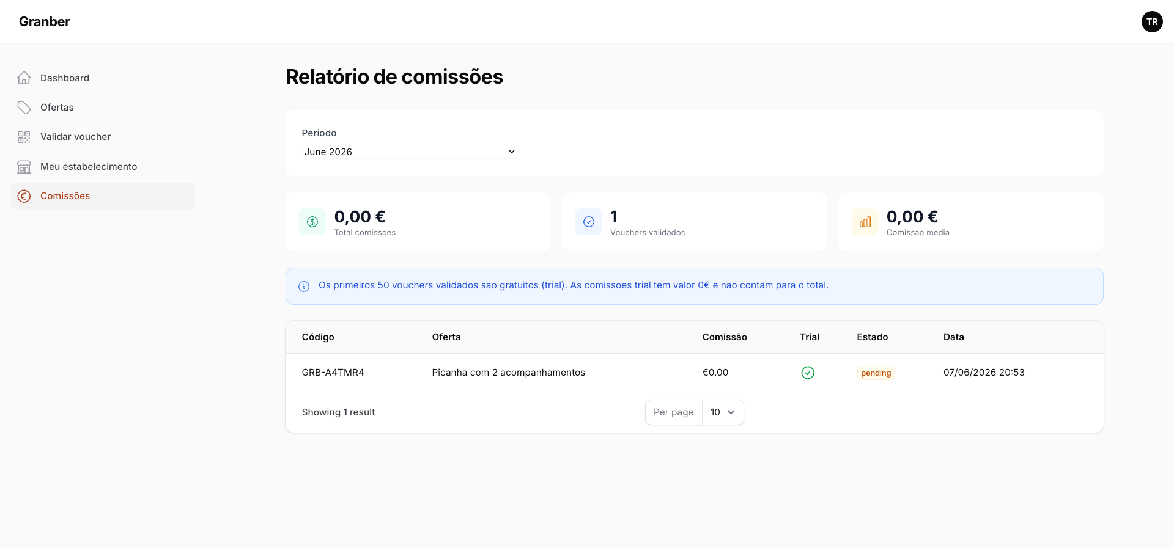Open the Per page 10 dropdown
Image resolution: width=1174 pixels, height=548 pixels.
[723, 412]
